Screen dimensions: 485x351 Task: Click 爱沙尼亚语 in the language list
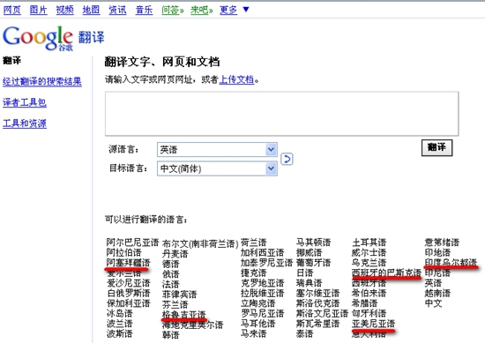(128, 283)
